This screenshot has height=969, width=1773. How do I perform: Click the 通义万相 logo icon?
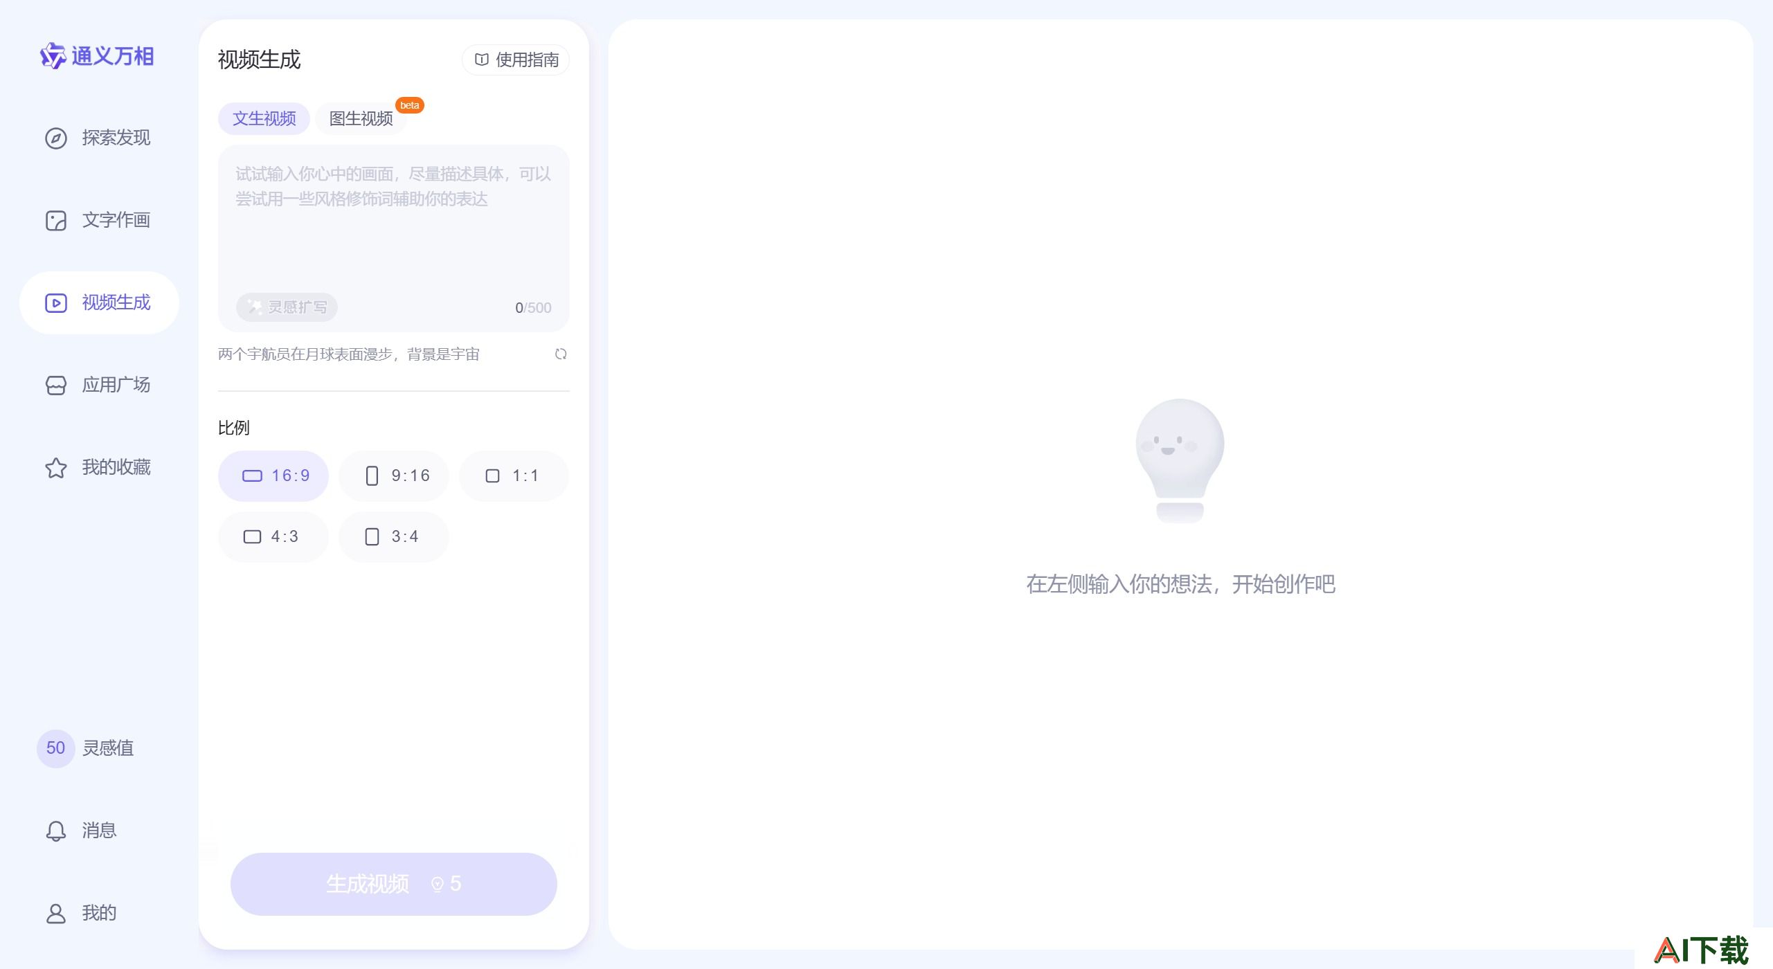click(53, 56)
